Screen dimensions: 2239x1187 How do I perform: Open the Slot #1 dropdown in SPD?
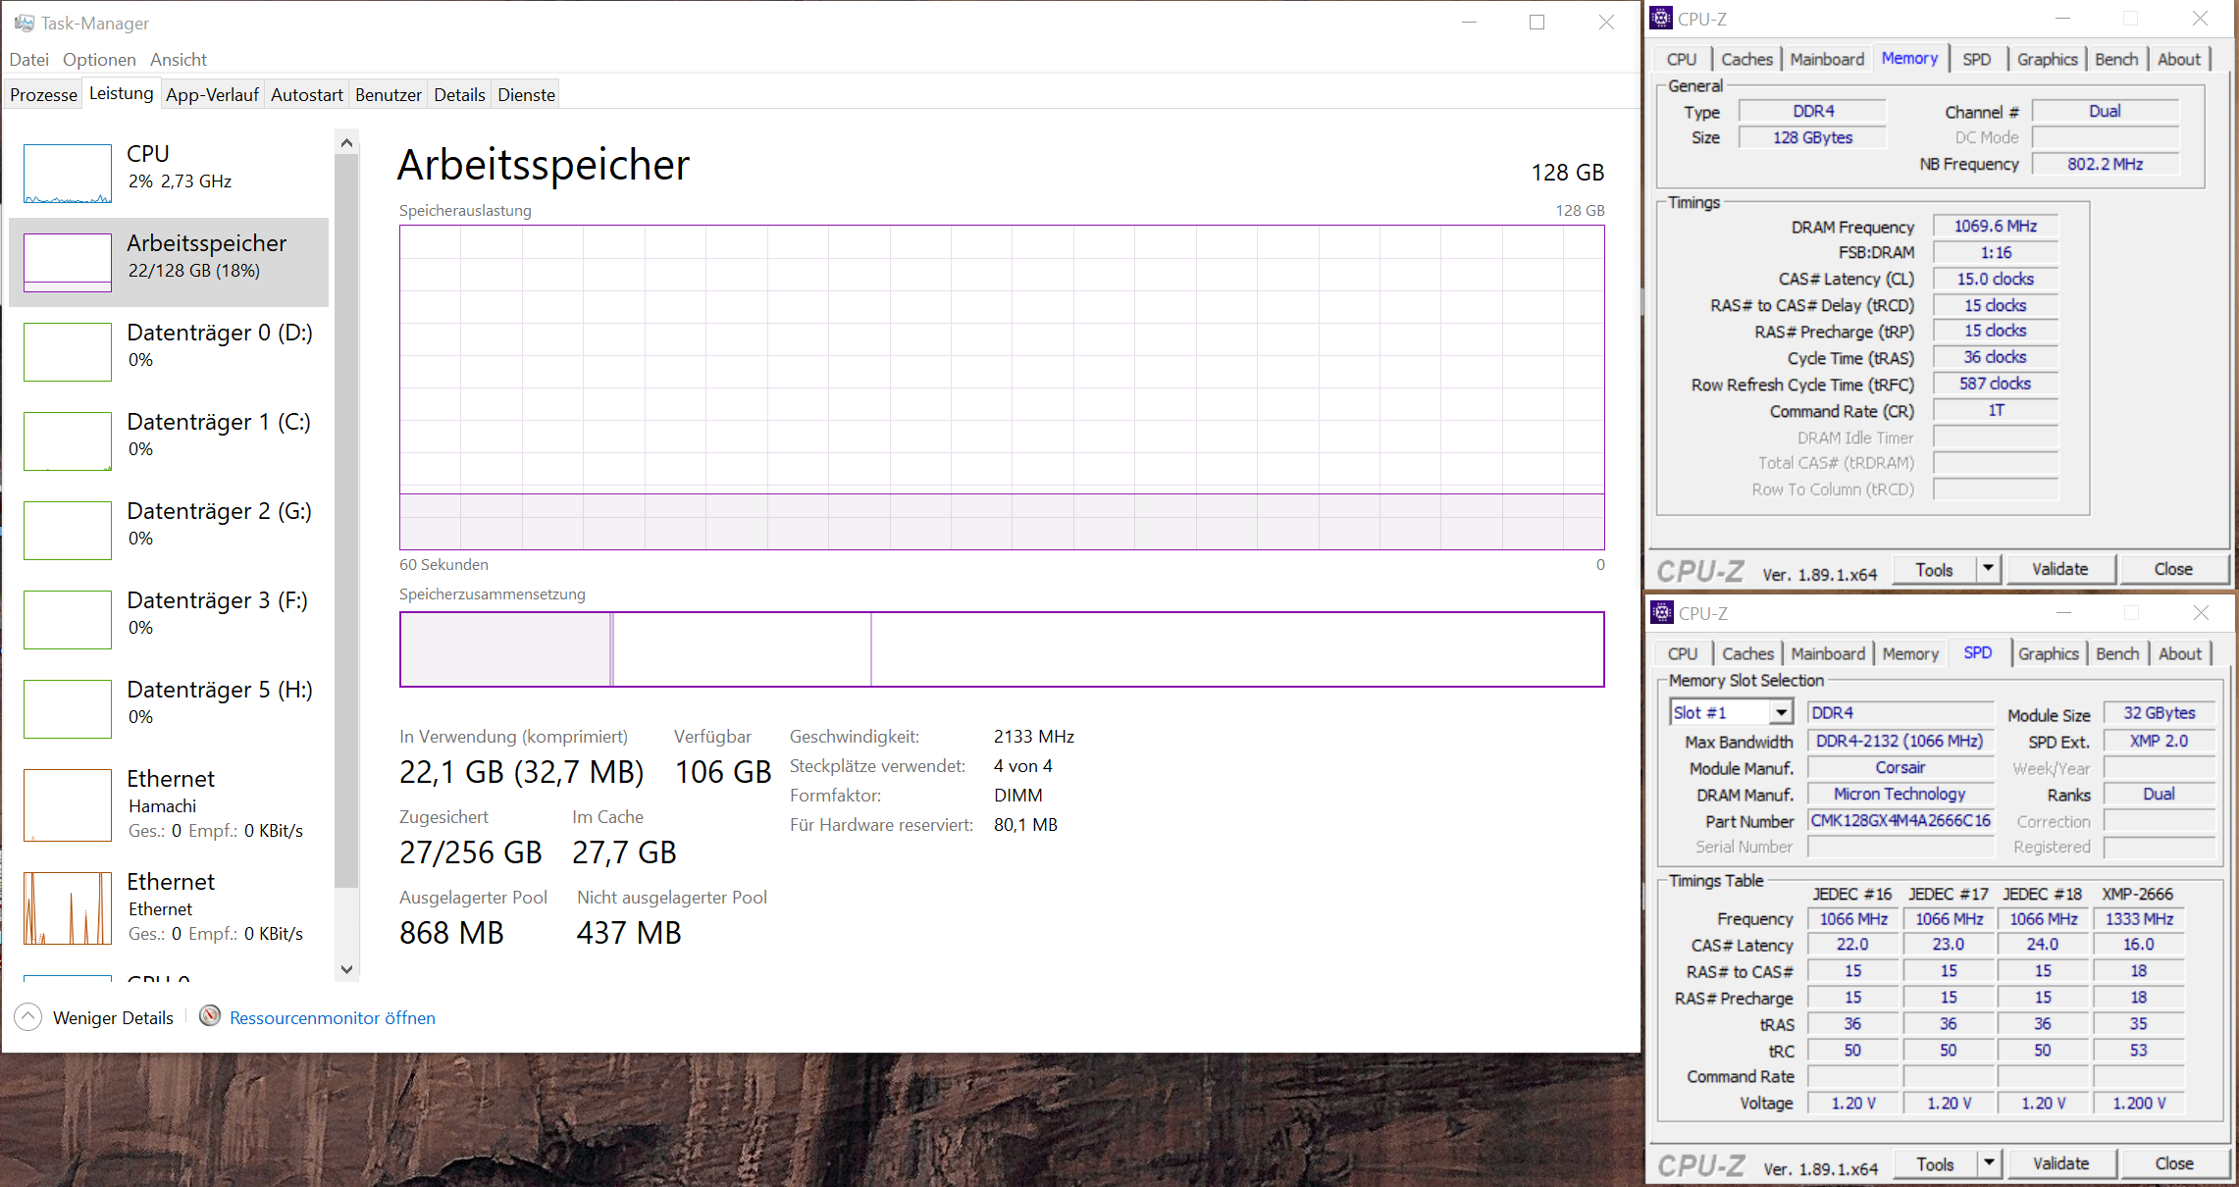point(1780,713)
